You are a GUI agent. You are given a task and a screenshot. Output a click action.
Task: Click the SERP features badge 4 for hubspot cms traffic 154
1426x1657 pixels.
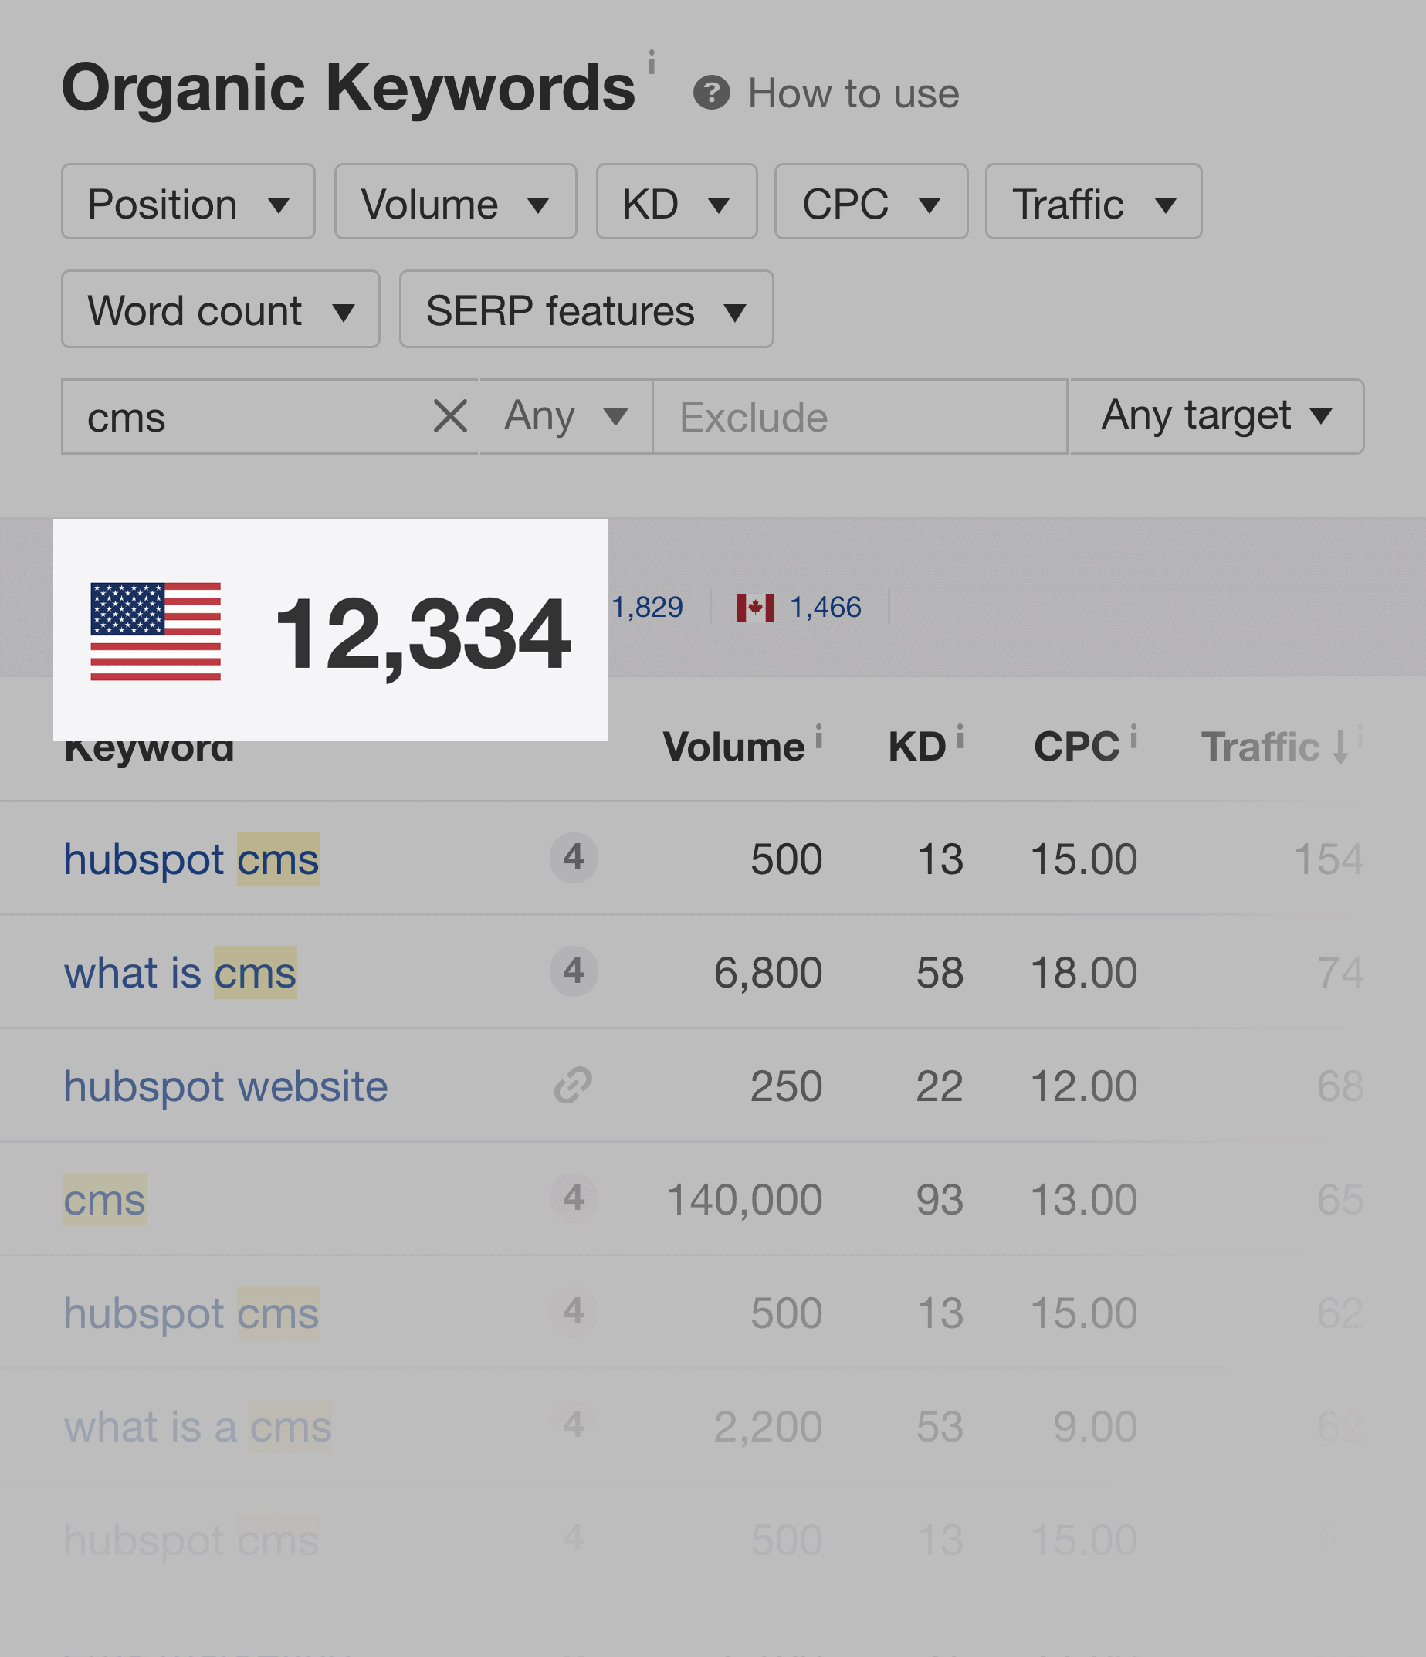(x=574, y=858)
